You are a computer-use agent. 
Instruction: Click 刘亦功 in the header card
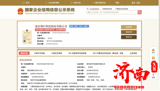click(50, 38)
